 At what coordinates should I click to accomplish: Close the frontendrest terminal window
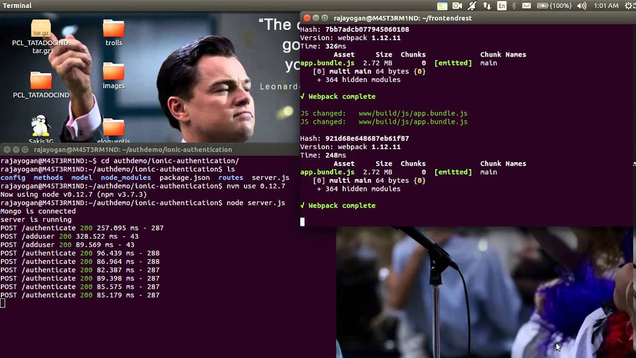pos(307,18)
